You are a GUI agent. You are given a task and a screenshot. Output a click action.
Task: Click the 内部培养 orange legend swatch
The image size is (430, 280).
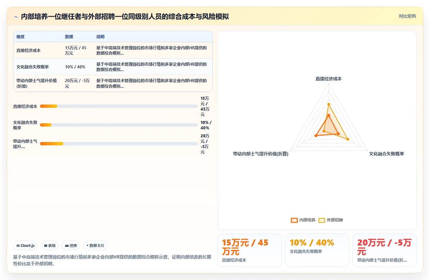294,220
